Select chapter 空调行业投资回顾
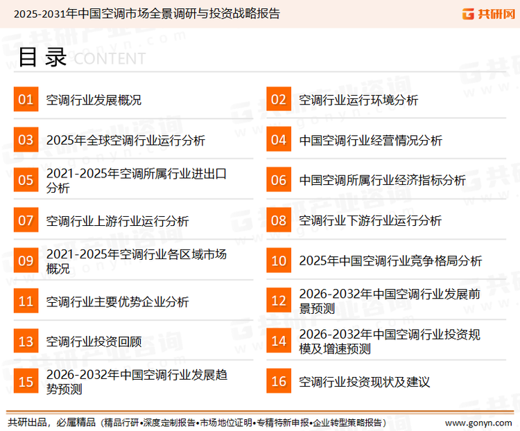This screenshot has height=431, width=520. [x=94, y=342]
